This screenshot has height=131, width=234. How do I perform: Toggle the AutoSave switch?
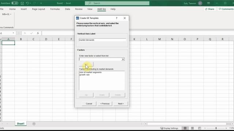click(15, 3)
